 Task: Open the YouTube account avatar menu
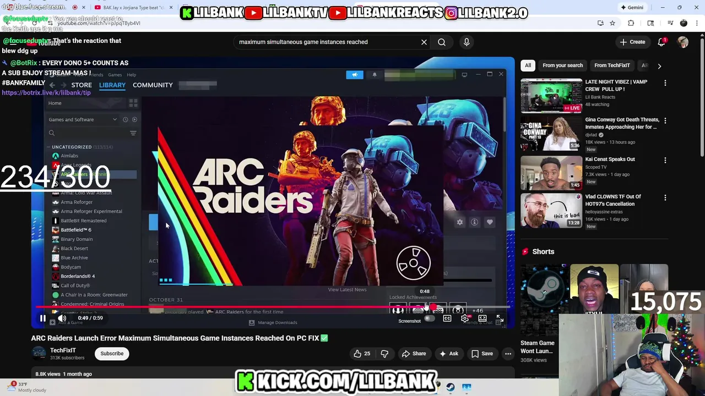tap(683, 42)
